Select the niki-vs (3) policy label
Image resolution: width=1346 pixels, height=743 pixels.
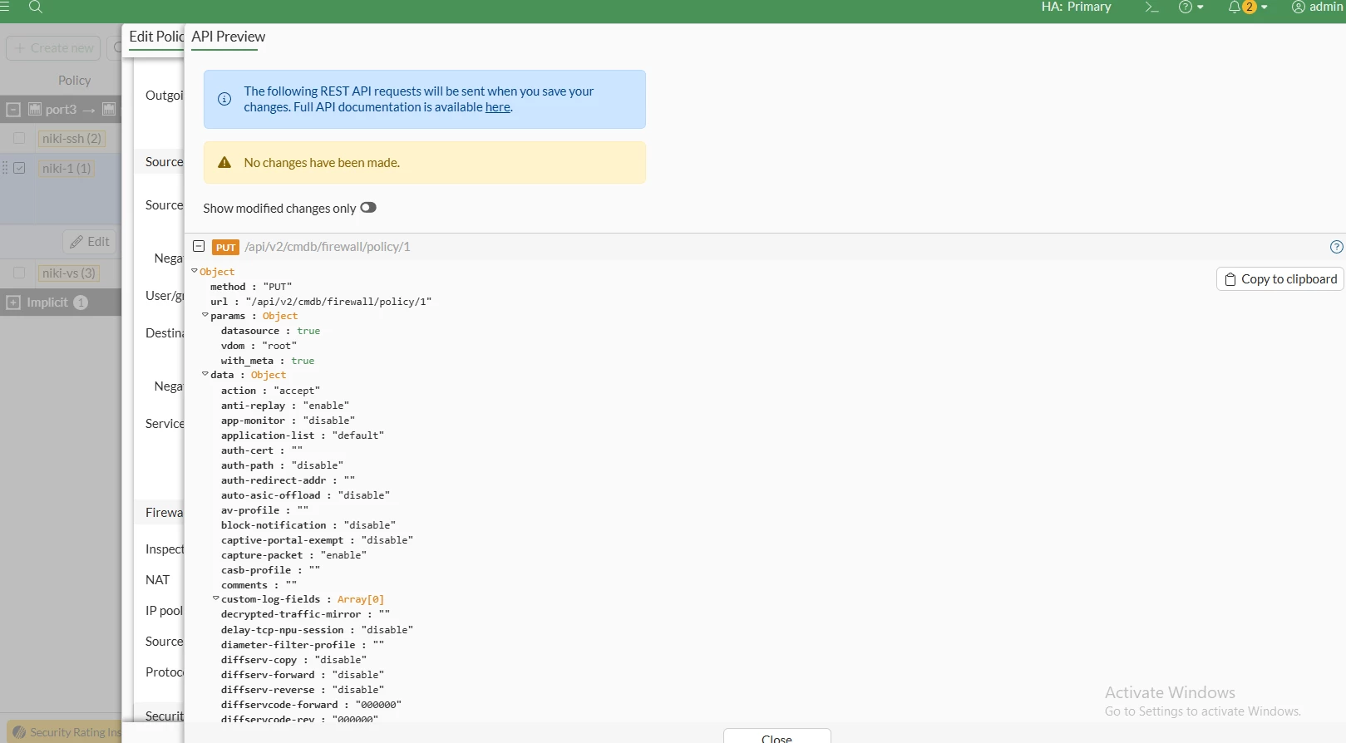pyautogui.click(x=69, y=273)
